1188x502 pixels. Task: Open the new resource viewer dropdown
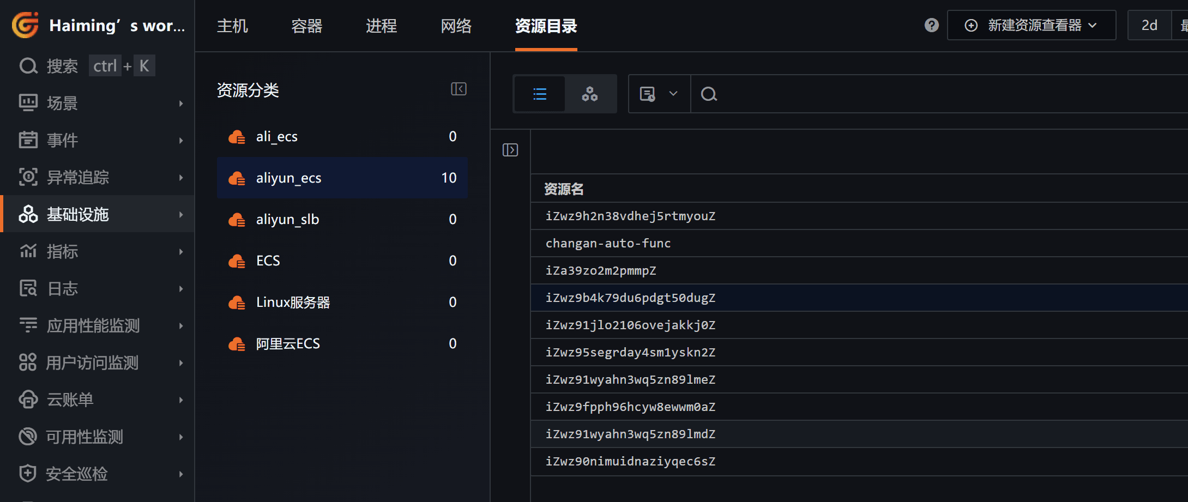1031,25
